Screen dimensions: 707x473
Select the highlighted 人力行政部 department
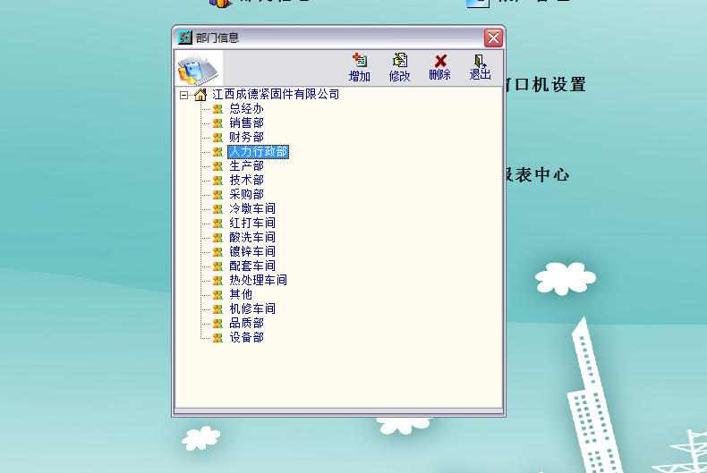(x=258, y=152)
